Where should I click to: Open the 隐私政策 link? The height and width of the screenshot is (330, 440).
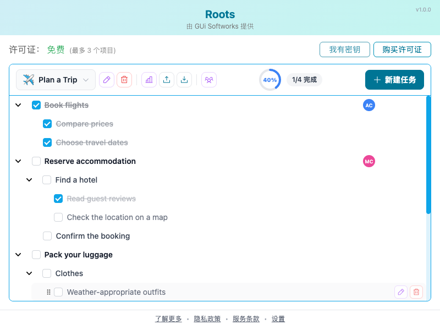(207, 319)
